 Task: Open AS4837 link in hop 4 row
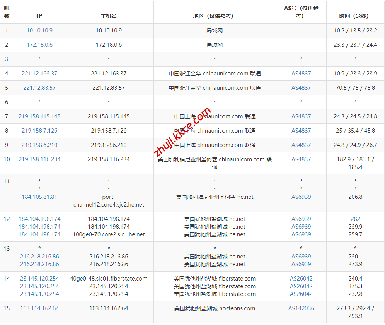click(x=301, y=74)
